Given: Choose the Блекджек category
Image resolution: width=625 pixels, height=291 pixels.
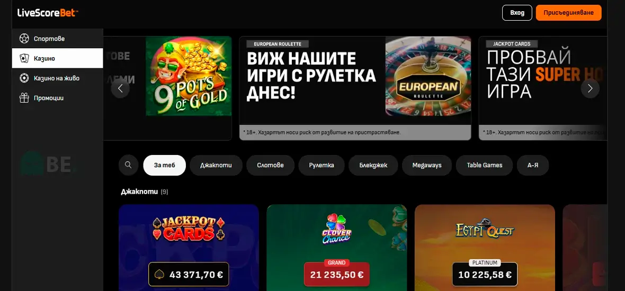Looking at the screenshot, I should pos(373,165).
